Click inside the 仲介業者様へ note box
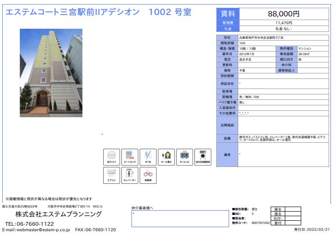 pos(180,218)
